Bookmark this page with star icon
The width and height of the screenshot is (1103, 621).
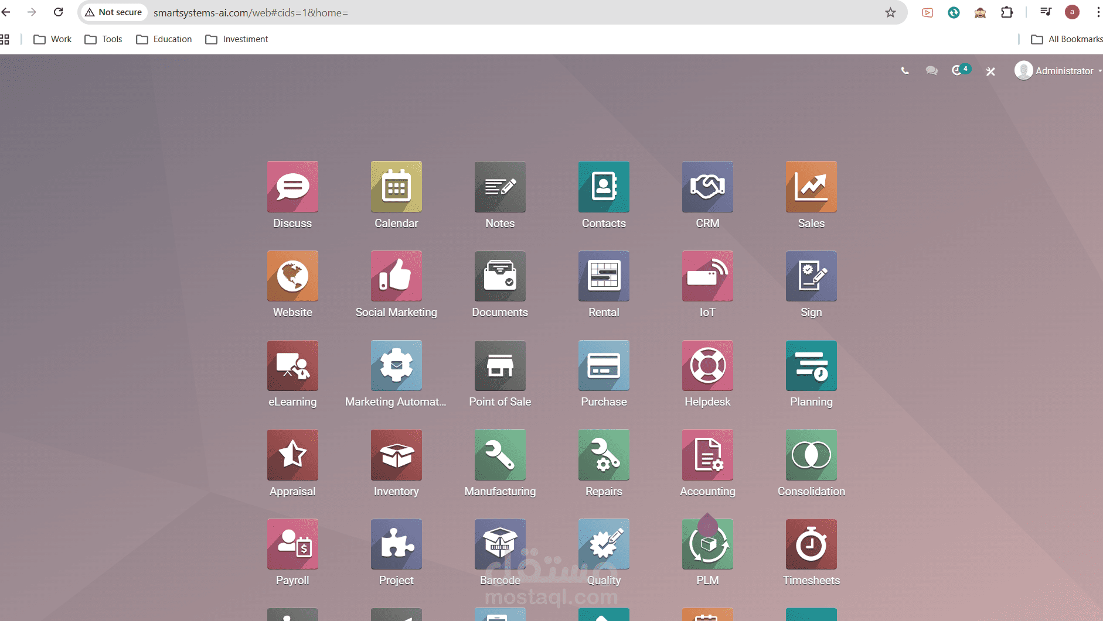click(890, 12)
